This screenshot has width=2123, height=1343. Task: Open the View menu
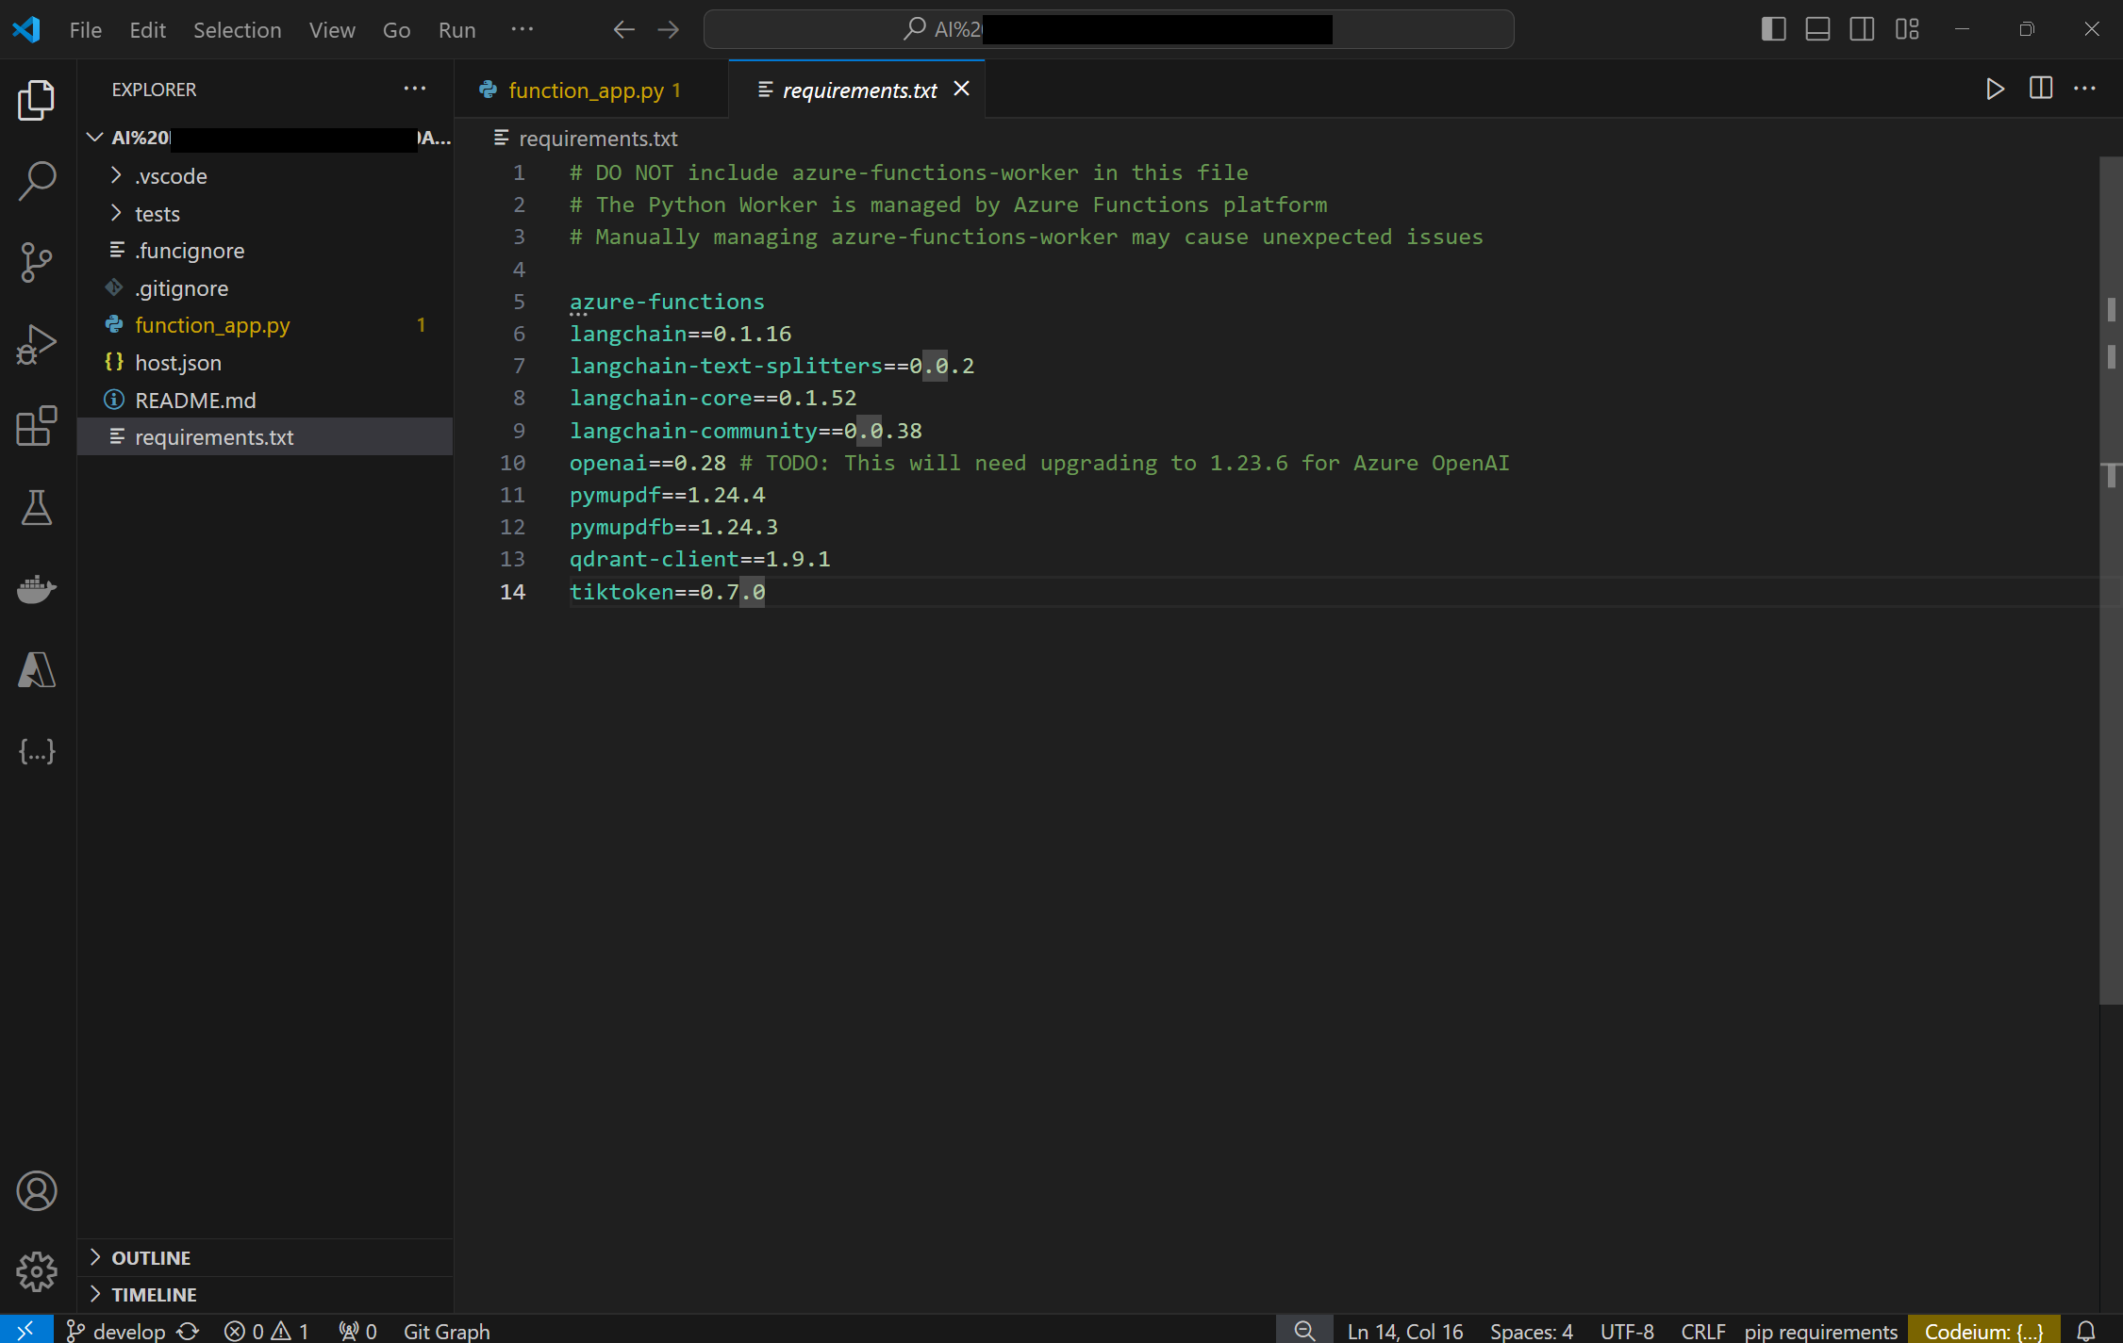click(x=332, y=29)
